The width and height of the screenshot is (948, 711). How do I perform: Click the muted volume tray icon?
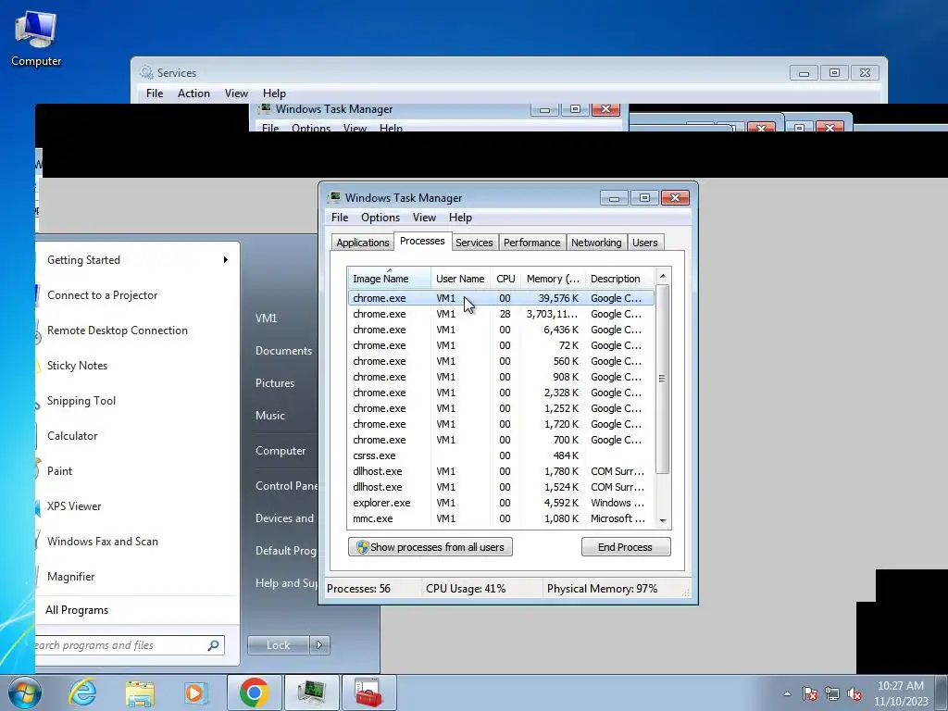click(854, 693)
